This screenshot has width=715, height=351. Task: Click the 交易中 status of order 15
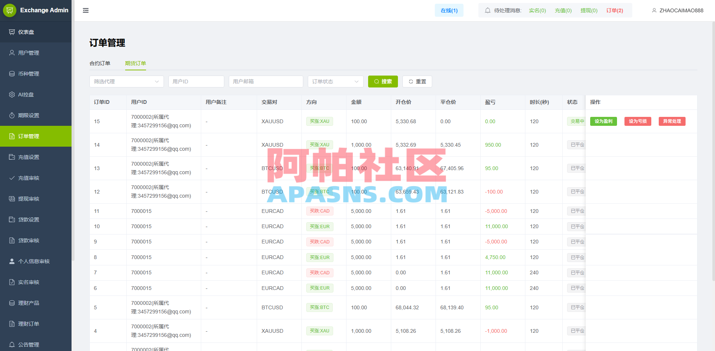click(x=576, y=121)
